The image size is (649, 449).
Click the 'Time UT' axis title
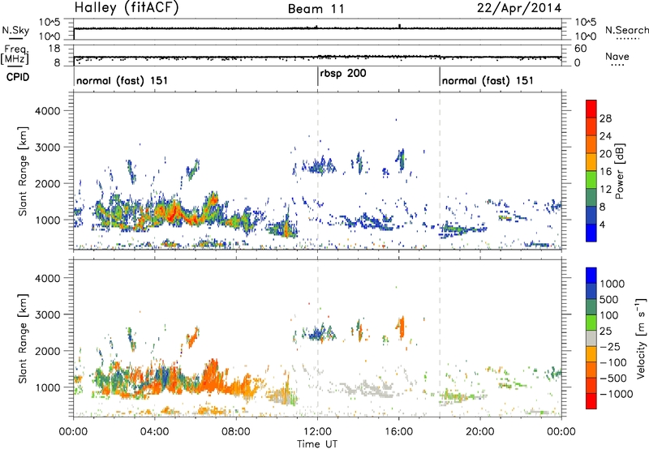click(x=317, y=444)
